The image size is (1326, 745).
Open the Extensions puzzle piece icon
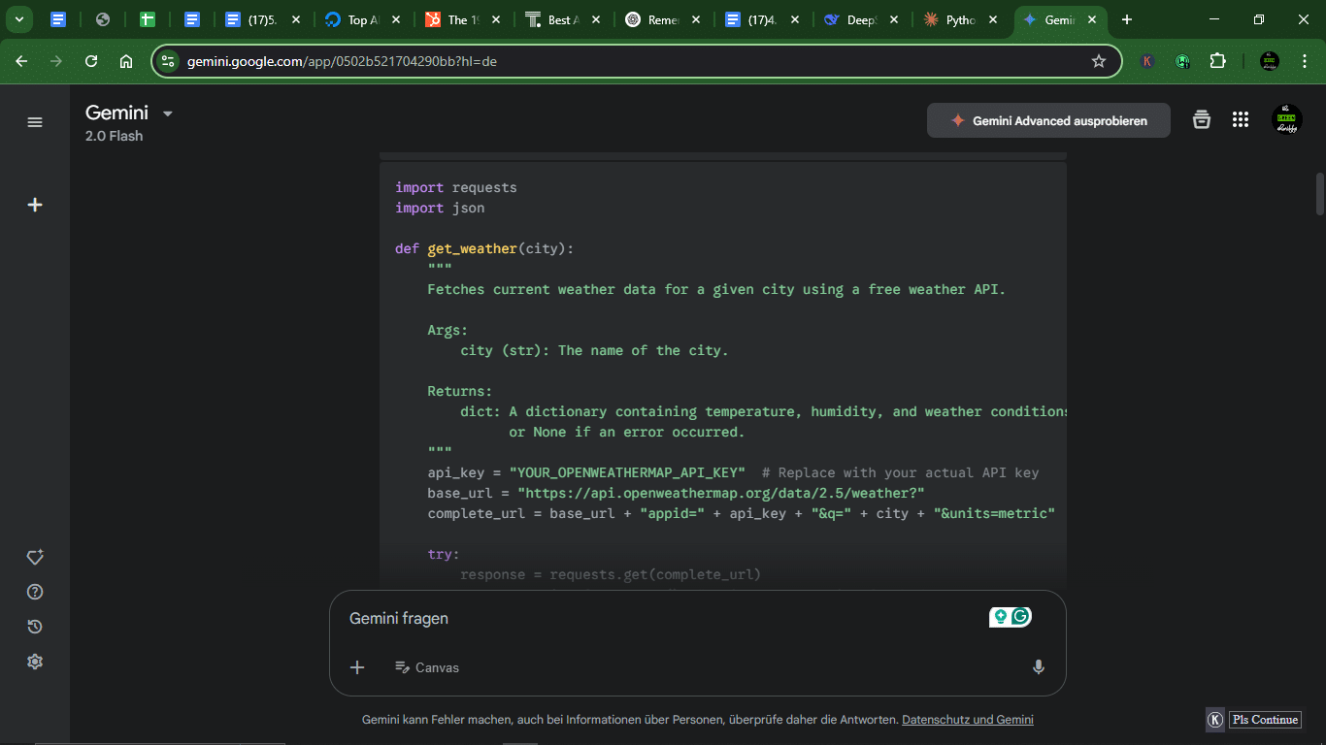pyautogui.click(x=1217, y=61)
